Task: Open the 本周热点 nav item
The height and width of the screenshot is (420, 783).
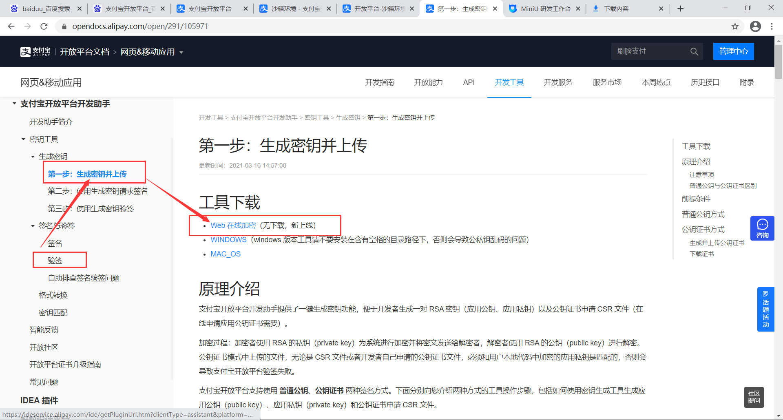Action: (656, 82)
